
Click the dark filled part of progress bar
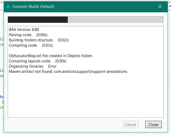click(x=38, y=20)
